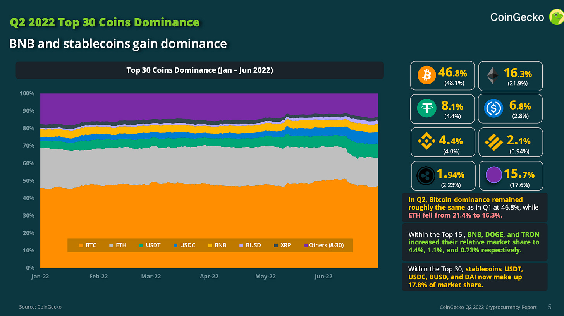The image size is (564, 316).
Task: Click the BNB legend label
Action: pyautogui.click(x=220, y=245)
